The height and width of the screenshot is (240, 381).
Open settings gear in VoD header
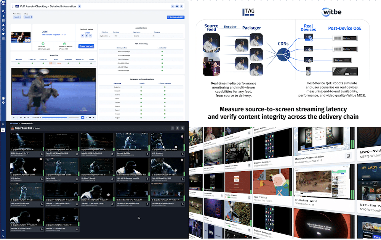click(x=181, y=6)
